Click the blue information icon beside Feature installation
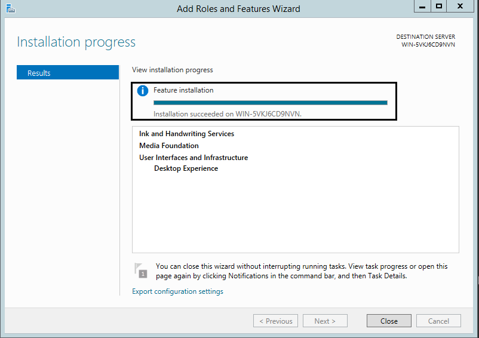Image resolution: width=479 pixels, height=338 pixels. click(142, 91)
